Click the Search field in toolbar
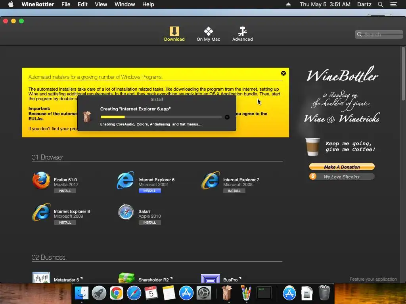Image resolution: width=406 pixels, height=304 pixels. [379, 34]
